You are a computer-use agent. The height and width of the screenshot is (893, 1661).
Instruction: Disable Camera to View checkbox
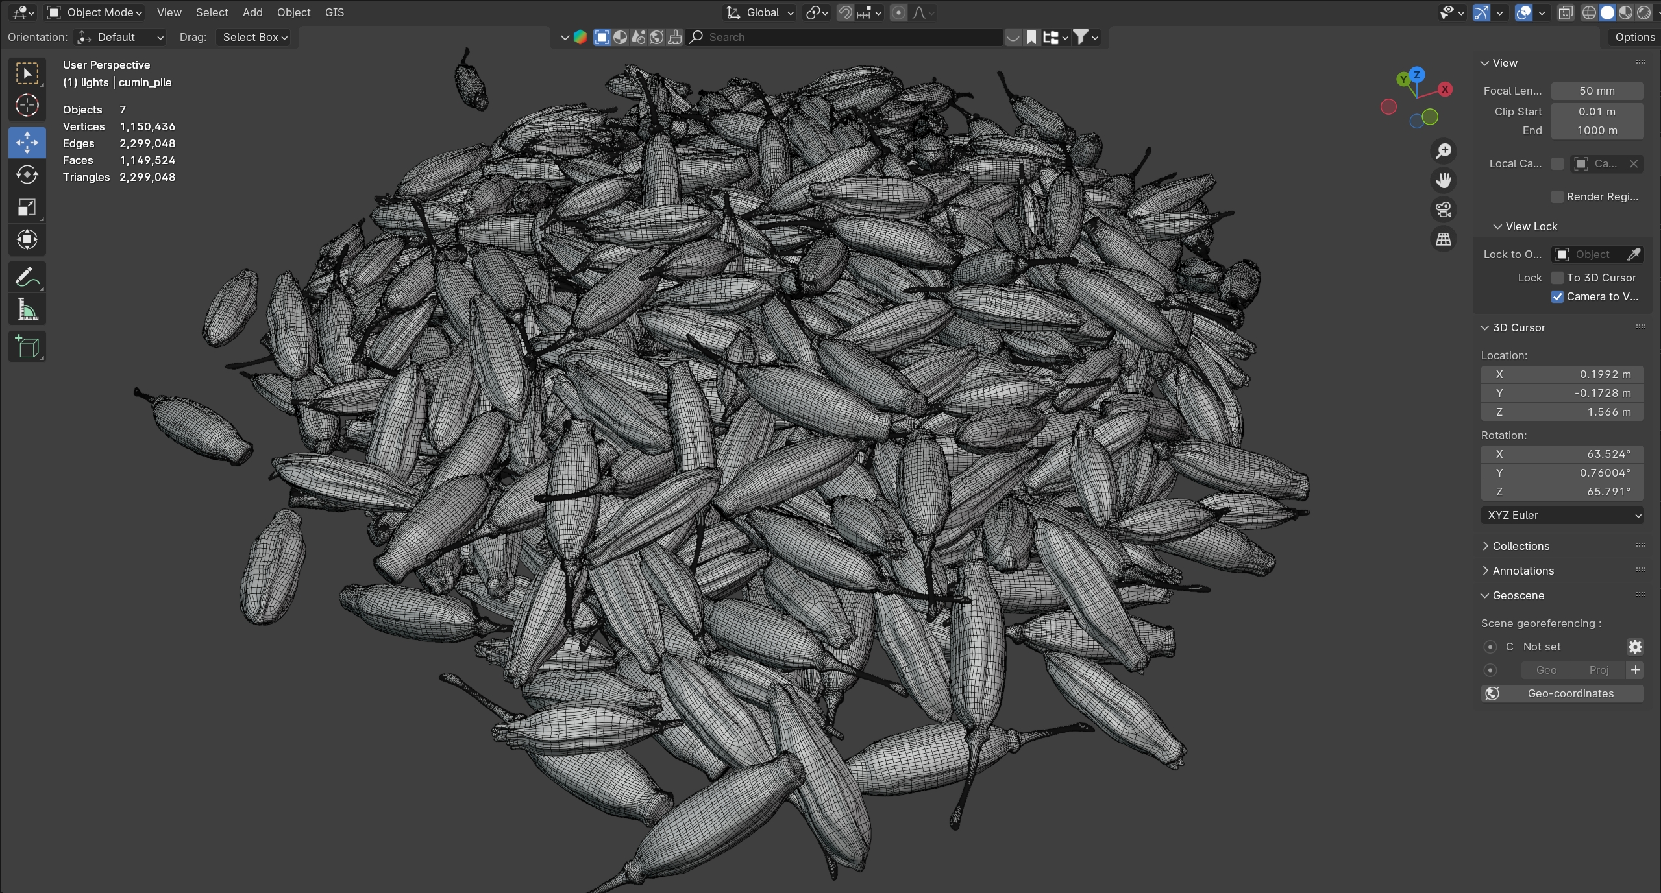point(1556,296)
